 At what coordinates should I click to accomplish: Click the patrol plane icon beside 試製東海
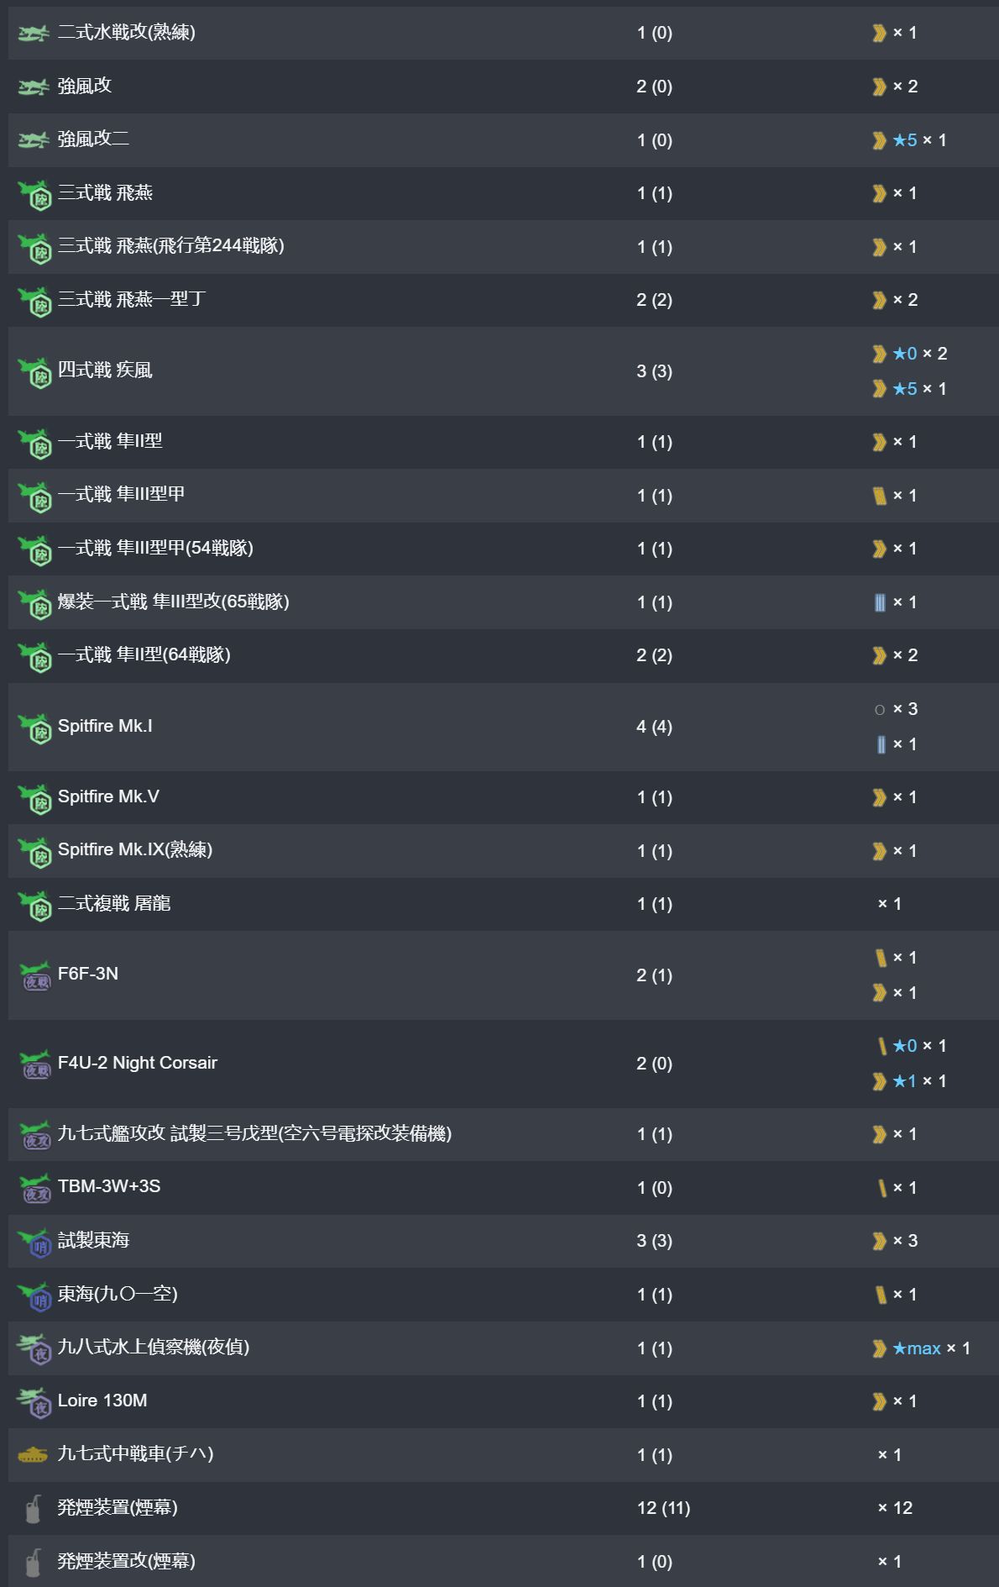point(35,1243)
